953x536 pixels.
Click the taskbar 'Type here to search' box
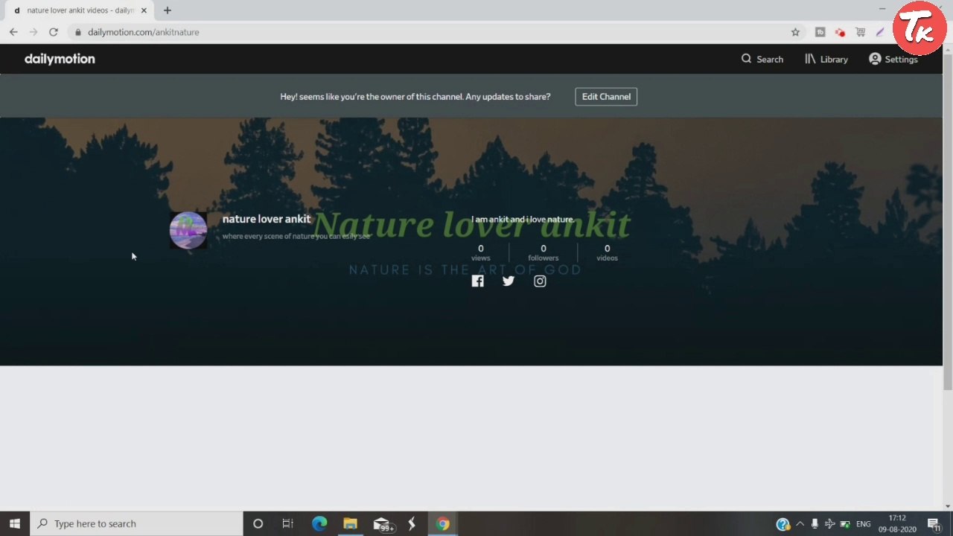[136, 523]
